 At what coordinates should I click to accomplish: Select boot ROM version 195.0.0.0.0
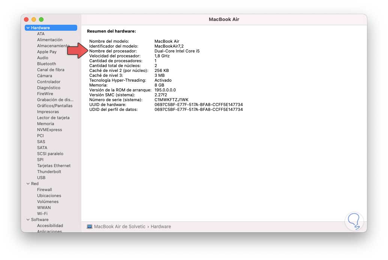tap(165, 90)
